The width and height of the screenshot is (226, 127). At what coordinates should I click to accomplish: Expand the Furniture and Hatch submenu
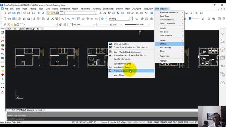click(169, 13)
